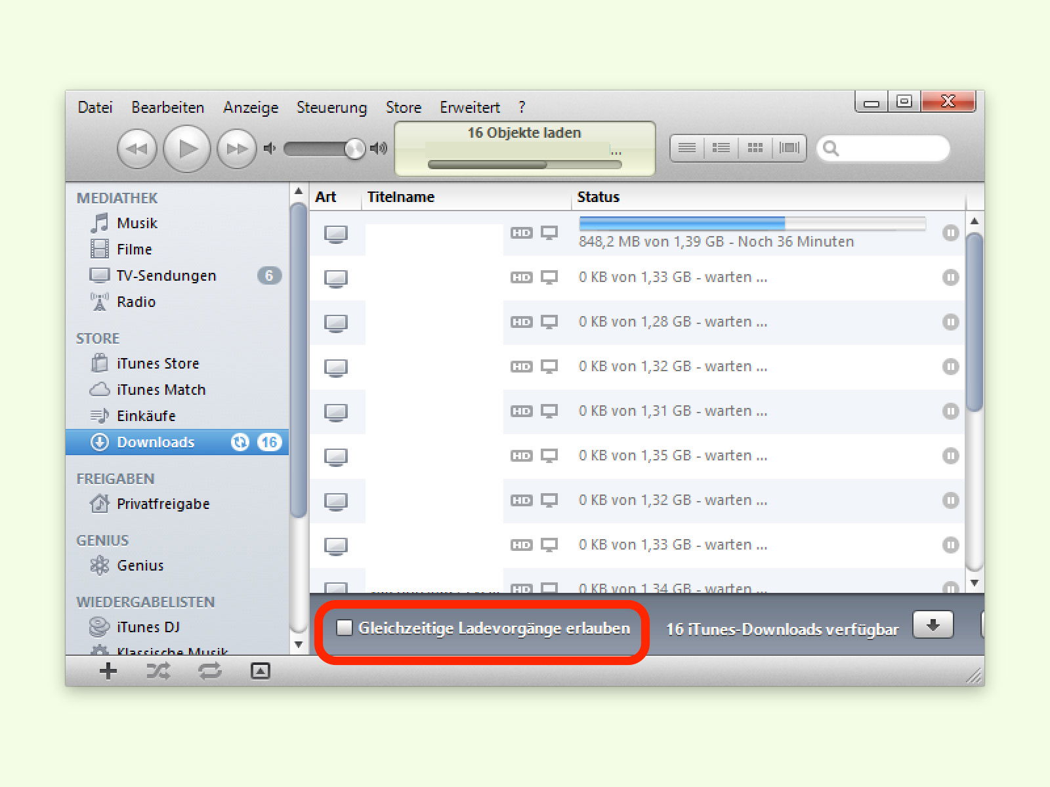Switch to album list view
This screenshot has height=787, width=1050.
point(721,148)
